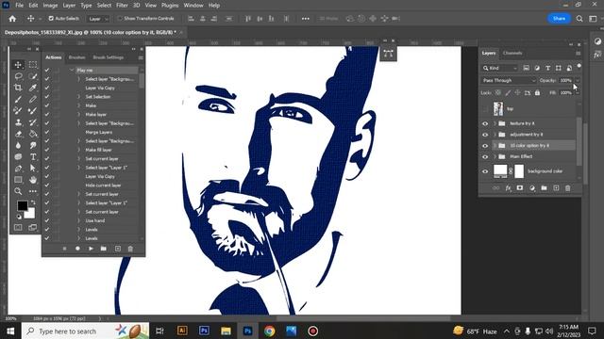Delete layer with Layers trash icon

pos(567,188)
